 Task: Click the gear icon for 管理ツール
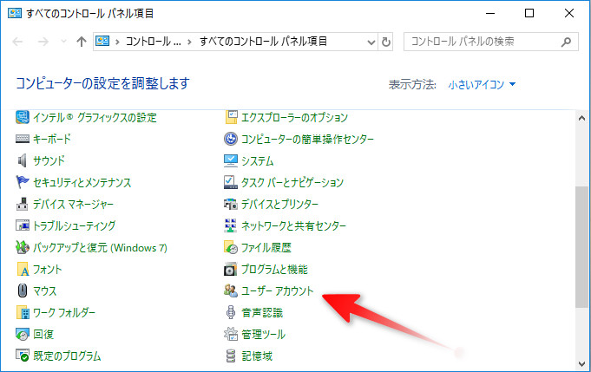(231, 334)
